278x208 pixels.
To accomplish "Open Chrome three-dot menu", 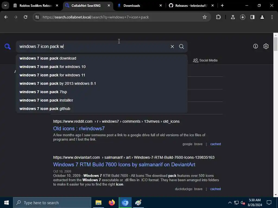I will [x=272, y=17].
